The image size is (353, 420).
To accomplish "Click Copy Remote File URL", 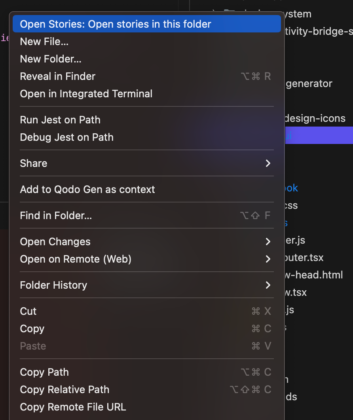I will (x=146, y=407).
